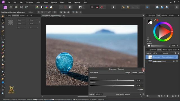The height and width of the screenshot is (101, 180).
Task: Open the Normal blend mode dropdown in Layers
Action: (x=168, y=53)
